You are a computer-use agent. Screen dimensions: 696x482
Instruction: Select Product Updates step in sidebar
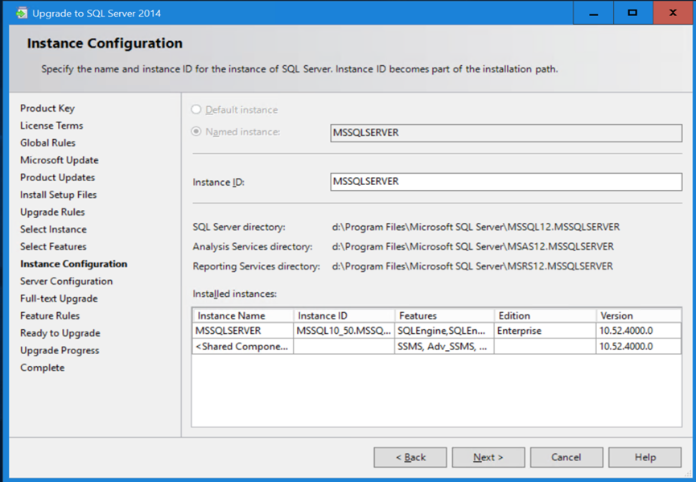click(x=57, y=178)
